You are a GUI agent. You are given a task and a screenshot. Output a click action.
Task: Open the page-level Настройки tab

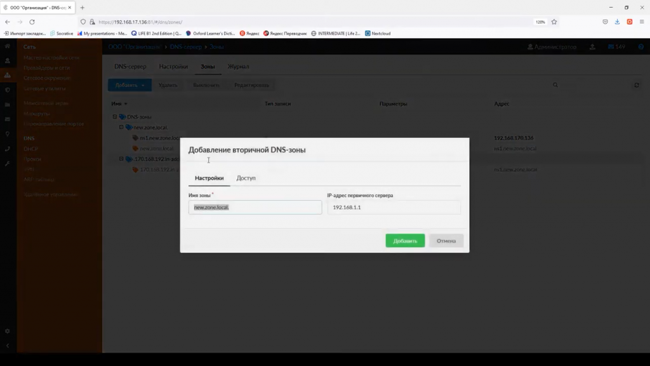pos(173,66)
